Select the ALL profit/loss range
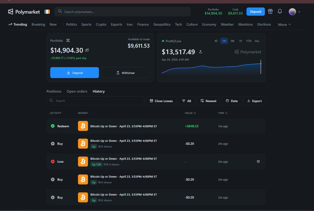The image size is (314, 211). tap(257, 41)
